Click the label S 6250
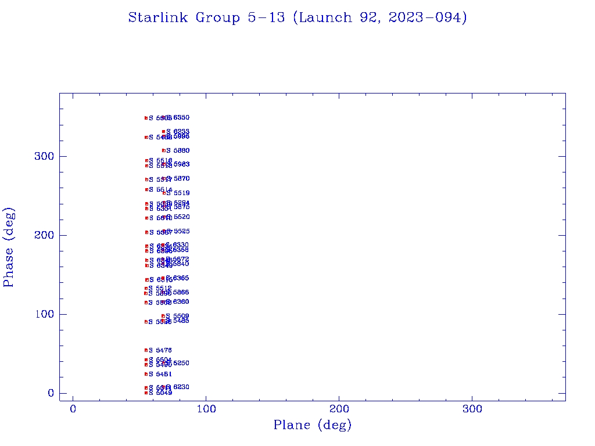This screenshot has height=446, width=595. coord(177,364)
